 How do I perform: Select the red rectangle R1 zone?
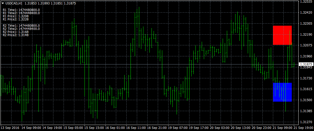(282, 35)
